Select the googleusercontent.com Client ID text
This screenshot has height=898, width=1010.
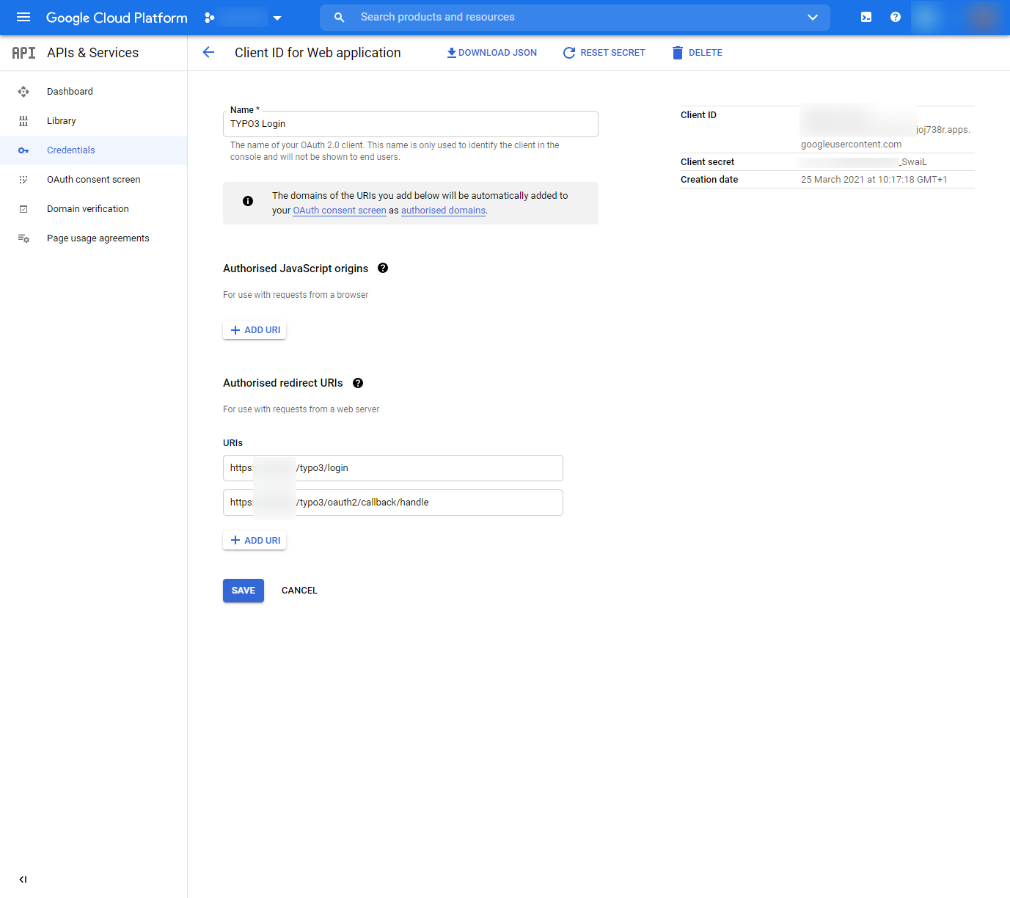[851, 145]
